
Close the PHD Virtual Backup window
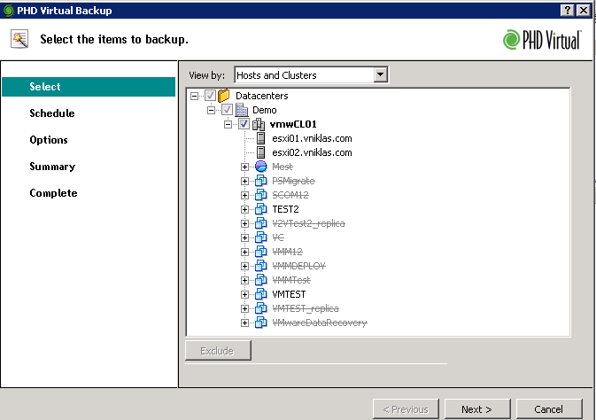coord(584,11)
